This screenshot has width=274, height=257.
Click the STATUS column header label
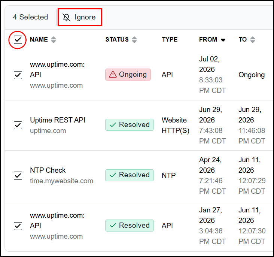click(x=117, y=40)
